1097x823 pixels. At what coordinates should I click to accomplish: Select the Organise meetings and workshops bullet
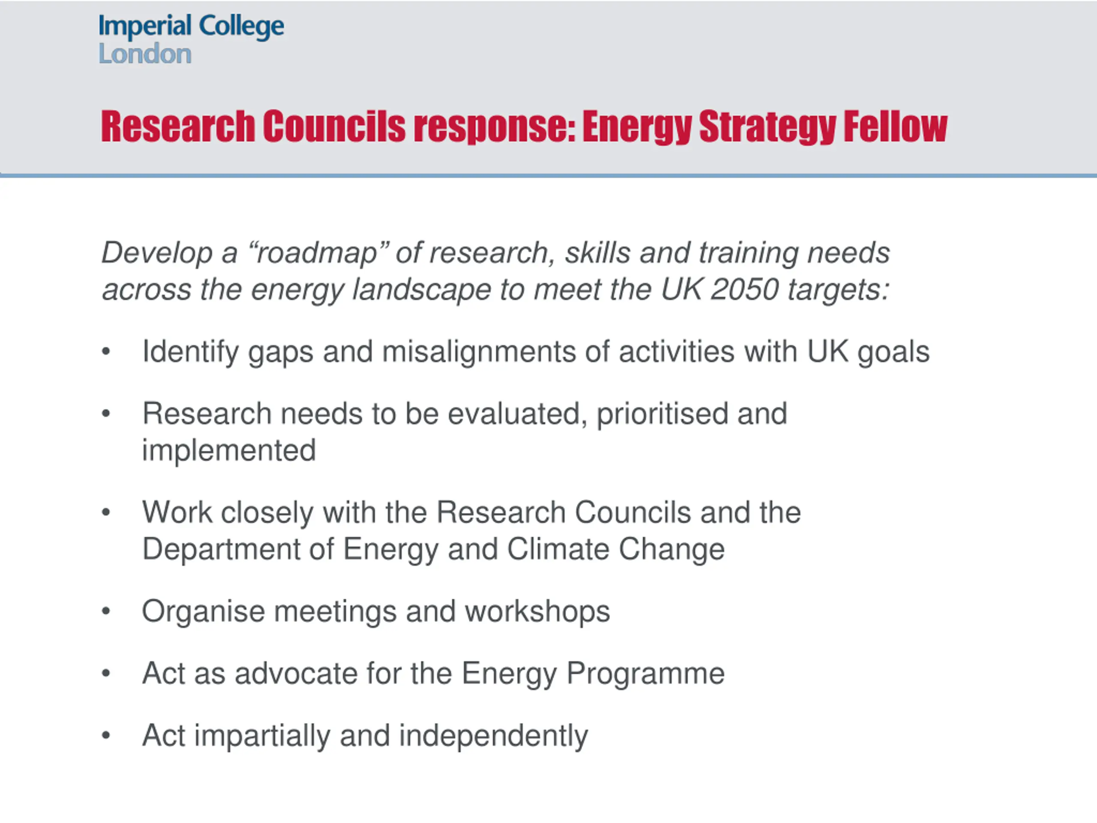(376, 612)
